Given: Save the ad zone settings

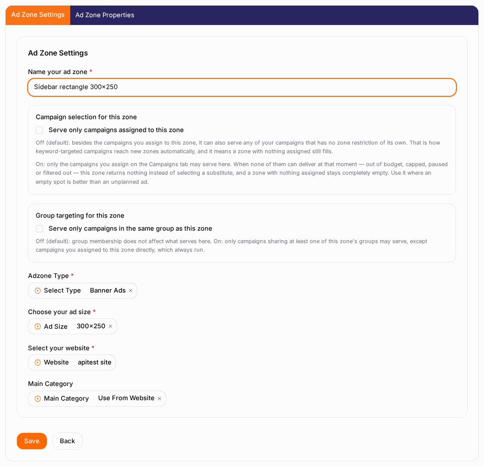Looking at the screenshot, I should [32, 441].
